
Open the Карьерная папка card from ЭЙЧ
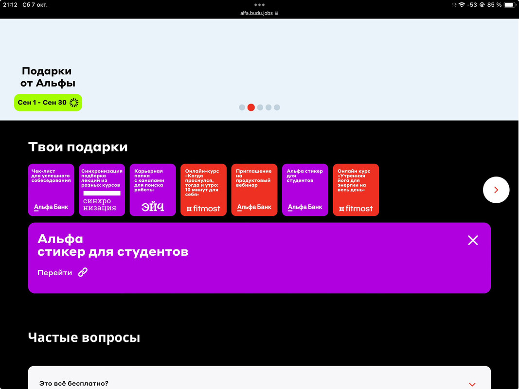153,190
